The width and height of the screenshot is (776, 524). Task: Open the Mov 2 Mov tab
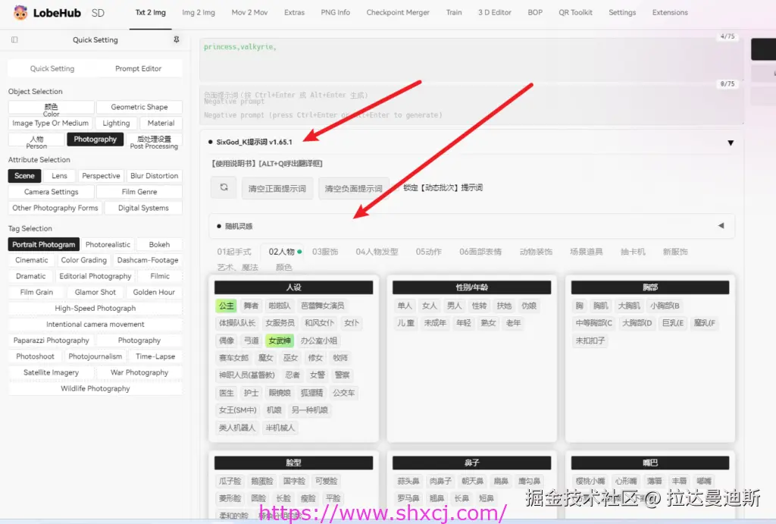click(x=249, y=12)
